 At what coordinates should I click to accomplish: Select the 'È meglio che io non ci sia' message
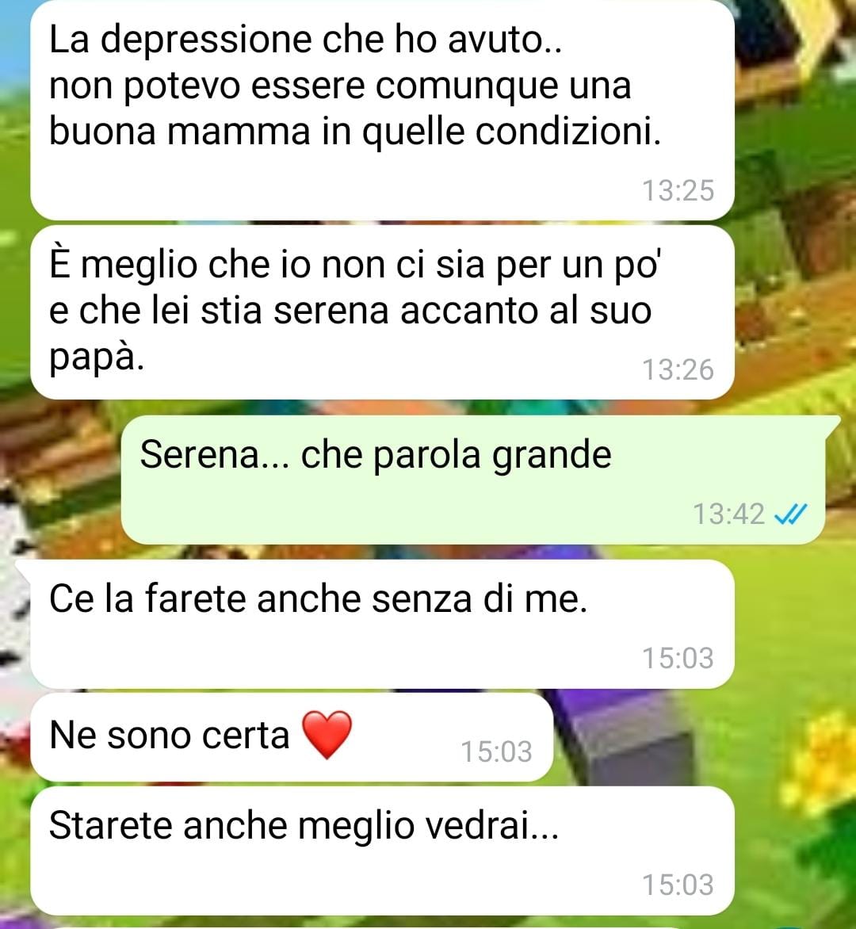pos(383,312)
